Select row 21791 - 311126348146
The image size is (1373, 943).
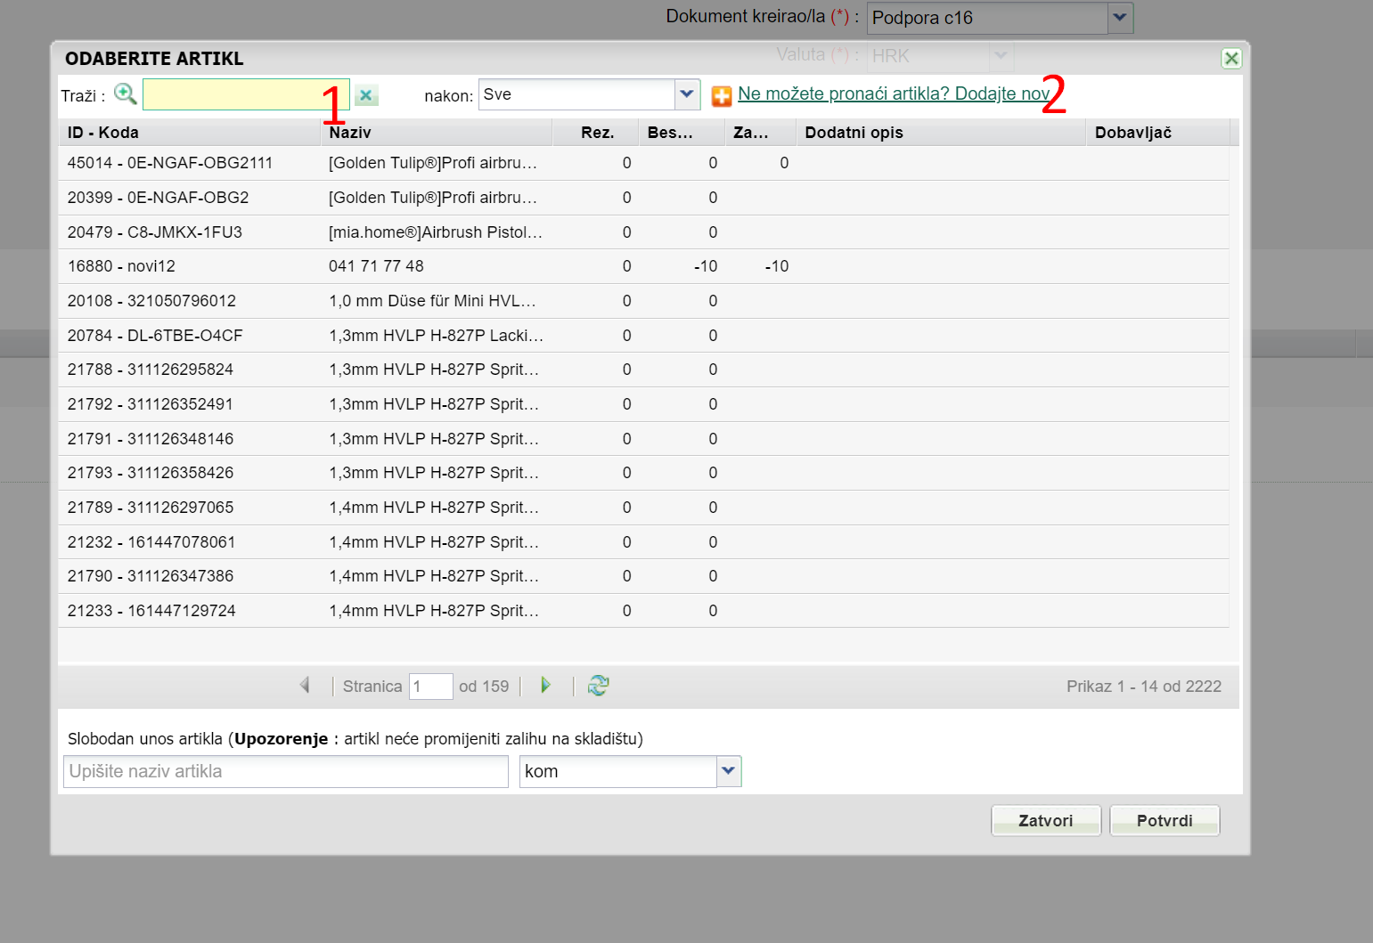pos(643,439)
